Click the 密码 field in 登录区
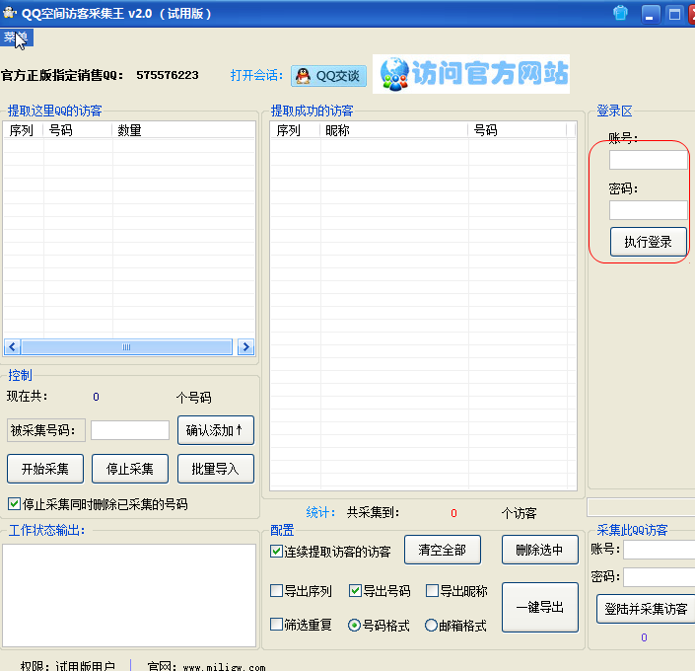The height and width of the screenshot is (671, 695). pos(648,210)
